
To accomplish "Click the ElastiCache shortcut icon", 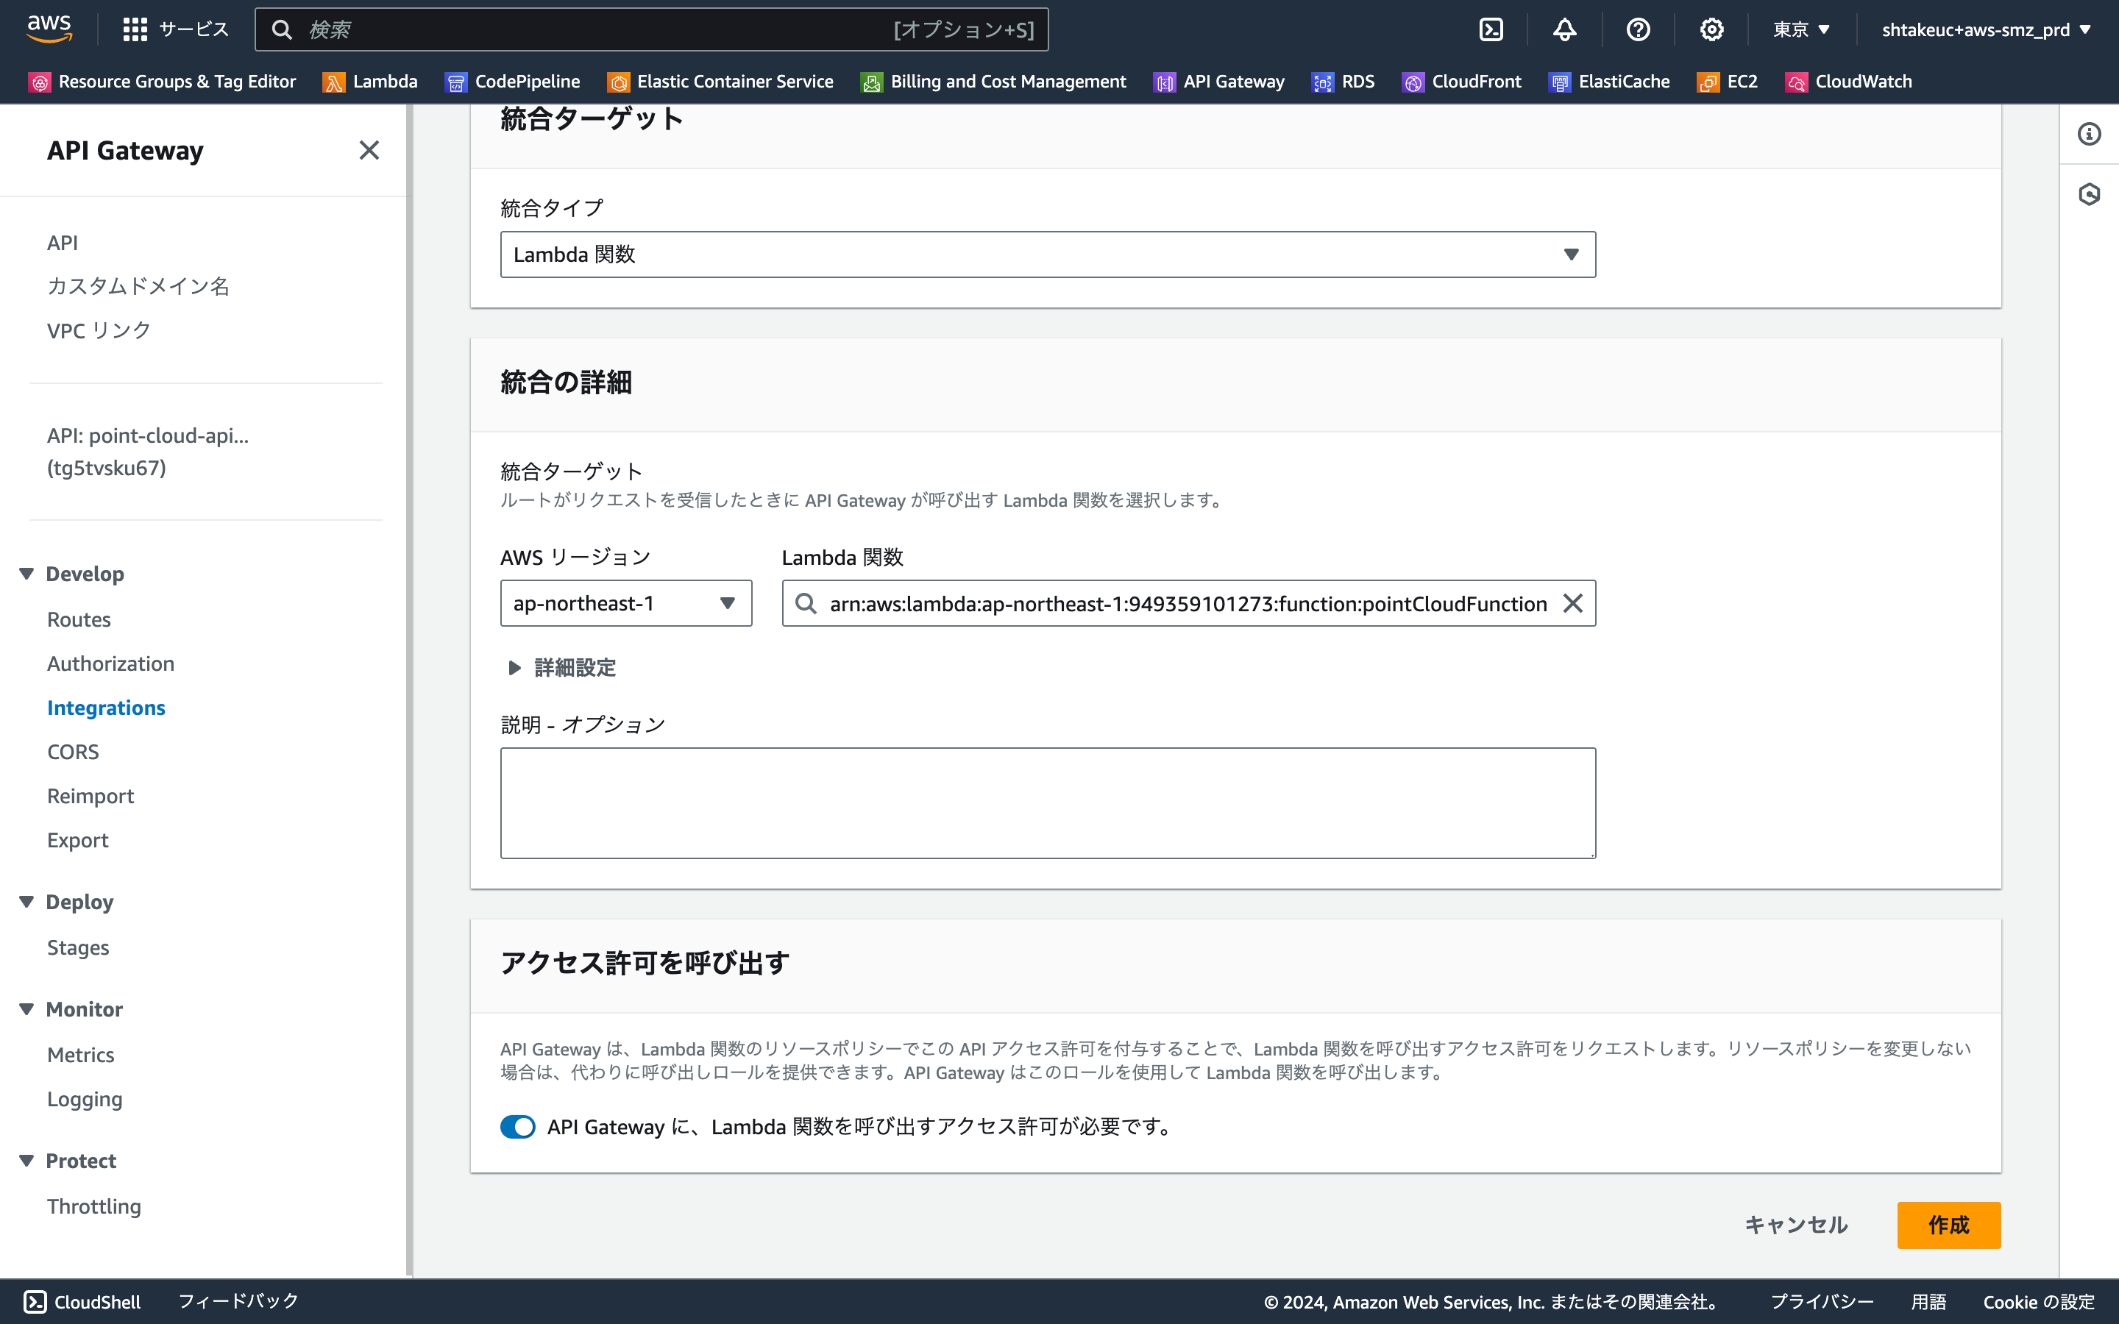I will coord(1560,82).
